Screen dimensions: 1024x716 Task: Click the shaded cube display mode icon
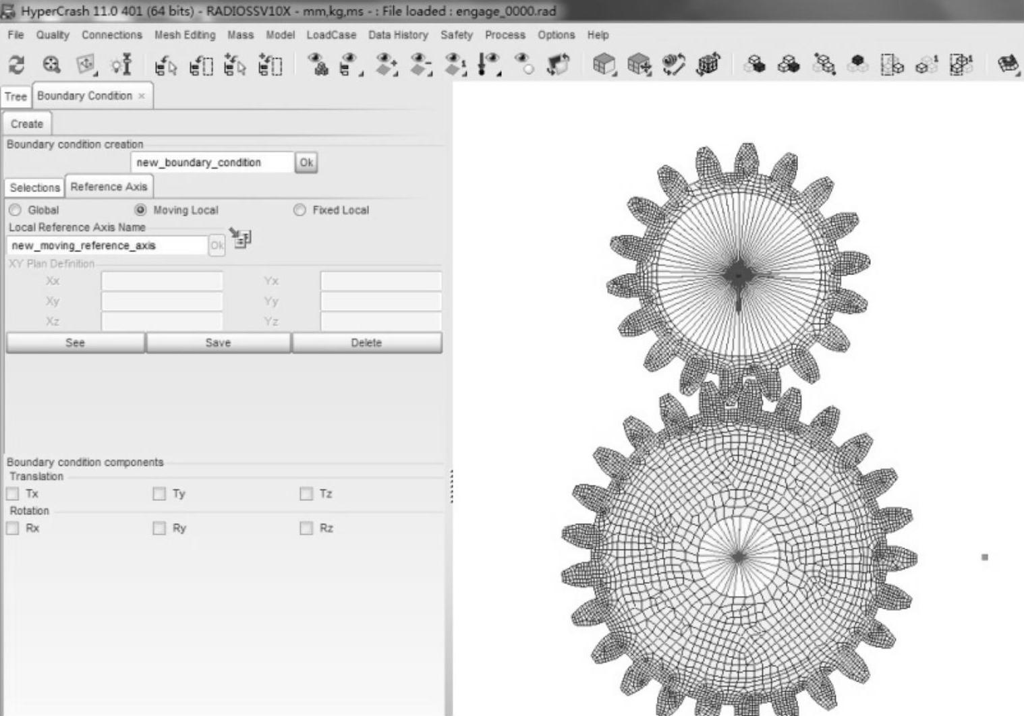click(604, 65)
